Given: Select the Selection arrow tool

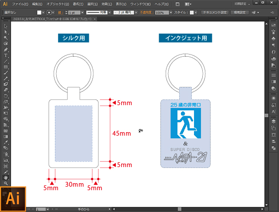Looking at the screenshot, I should click(x=6, y=27).
